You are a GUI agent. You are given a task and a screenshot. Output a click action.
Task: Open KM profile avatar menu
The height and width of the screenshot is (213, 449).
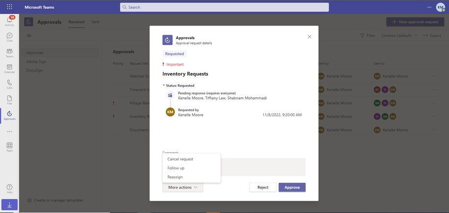440,7
